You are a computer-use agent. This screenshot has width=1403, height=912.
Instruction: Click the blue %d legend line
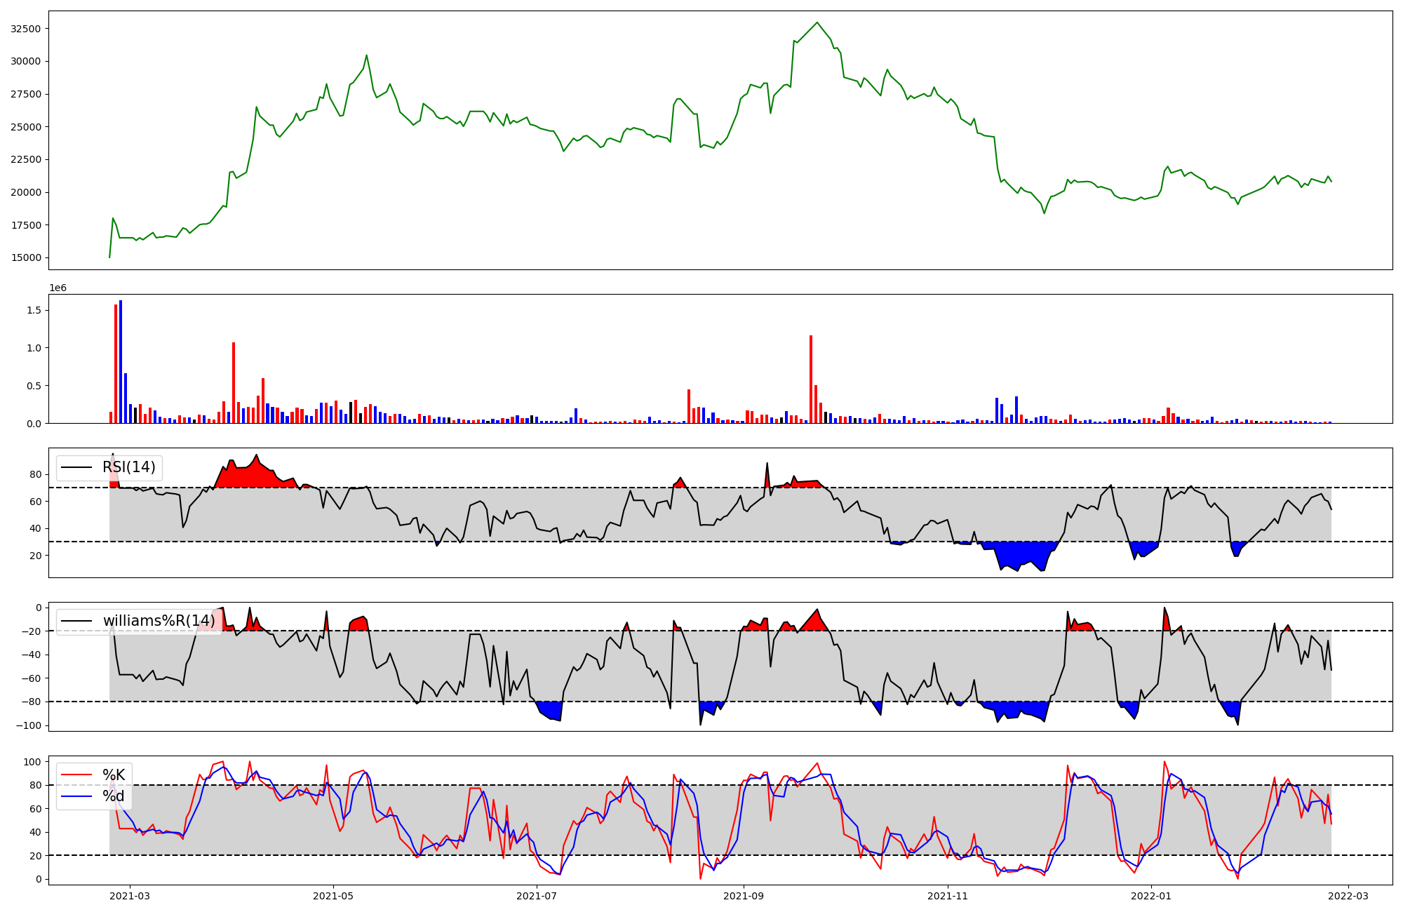click(x=76, y=796)
